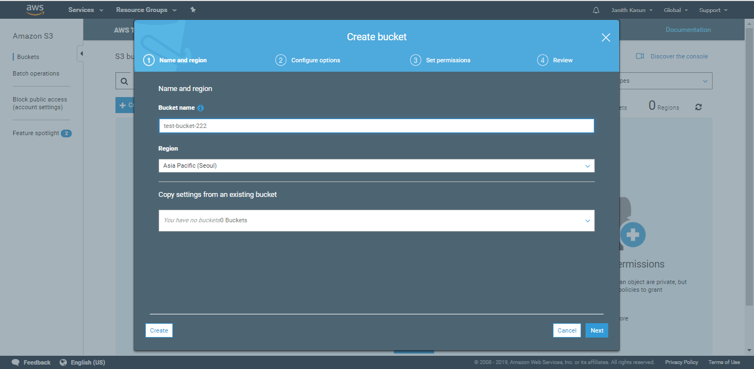Click the video camera Discover the console icon
The width and height of the screenshot is (754, 369).
point(640,56)
